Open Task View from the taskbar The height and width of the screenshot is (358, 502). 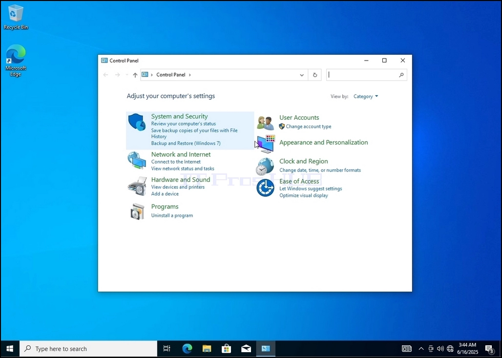pyautogui.click(x=167, y=349)
